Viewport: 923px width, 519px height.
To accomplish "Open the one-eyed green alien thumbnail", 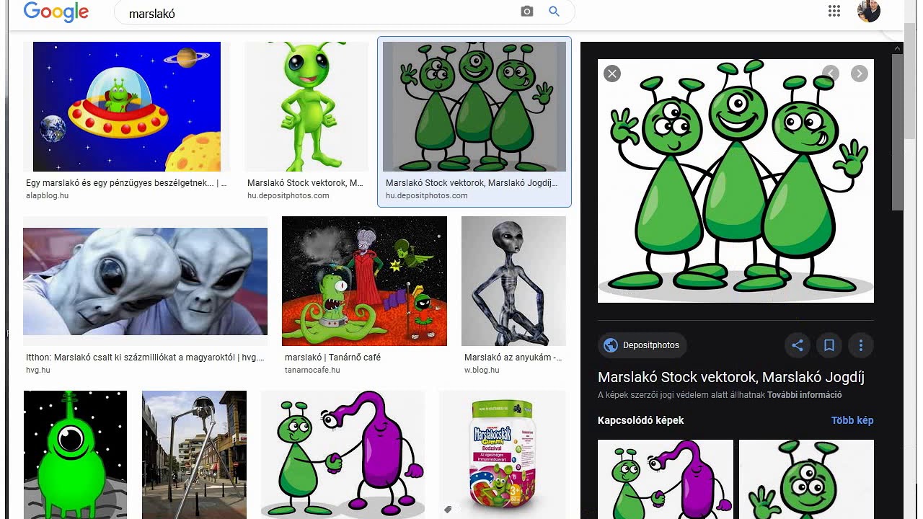I will coord(75,455).
